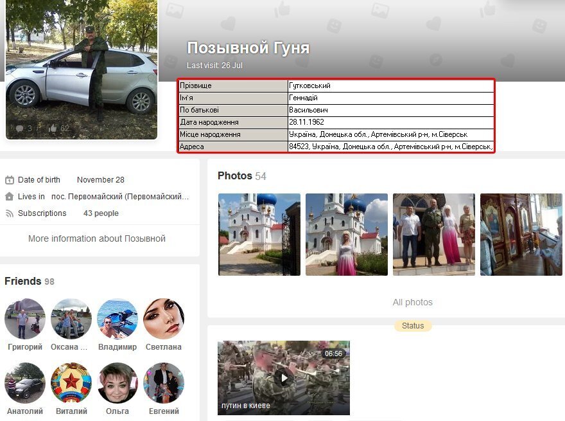Click the calendar icon beside Date of birth

(x=10, y=180)
